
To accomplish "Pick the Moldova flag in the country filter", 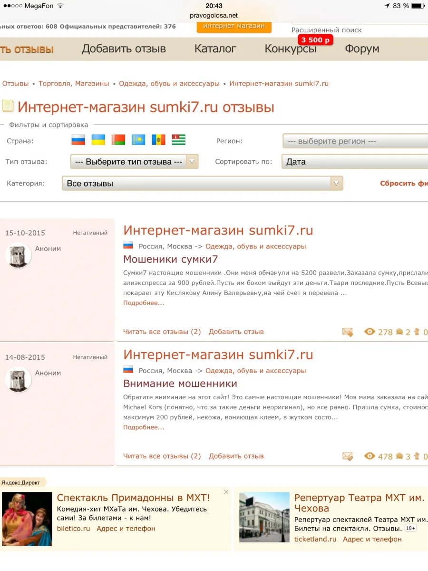I will coord(158,140).
